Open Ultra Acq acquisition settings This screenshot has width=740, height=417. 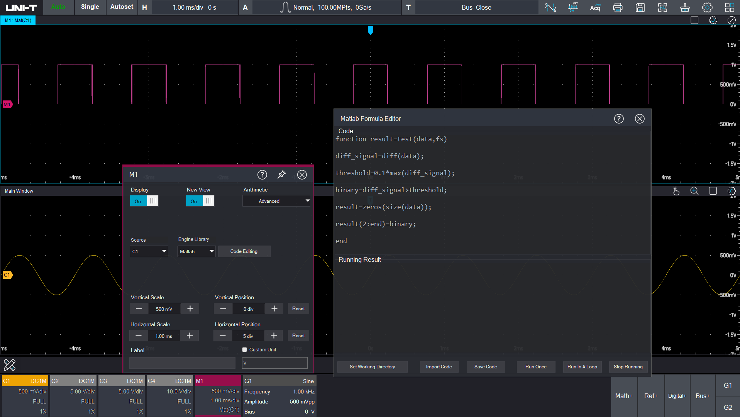pyautogui.click(x=595, y=7)
